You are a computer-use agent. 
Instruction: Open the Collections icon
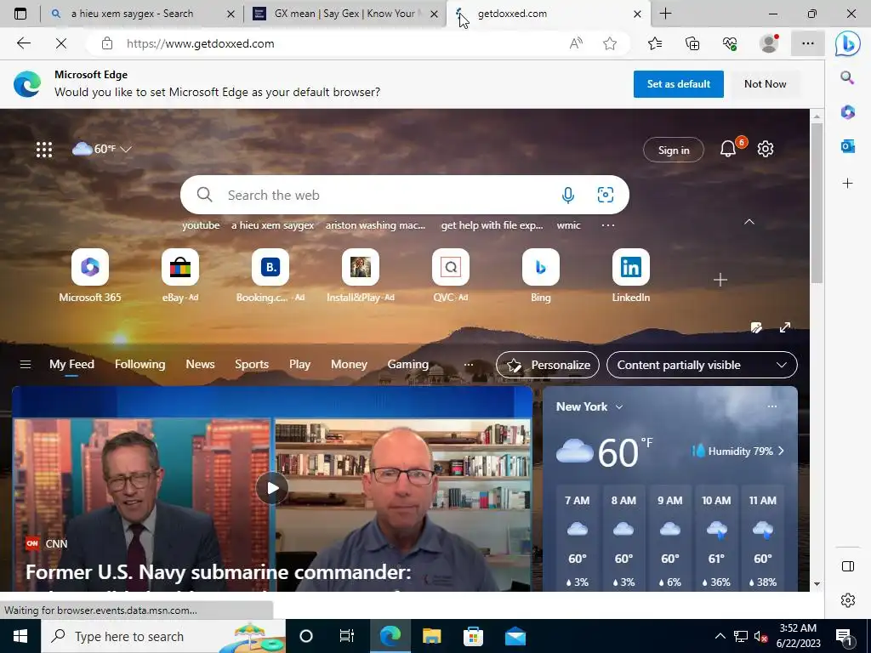tap(692, 43)
